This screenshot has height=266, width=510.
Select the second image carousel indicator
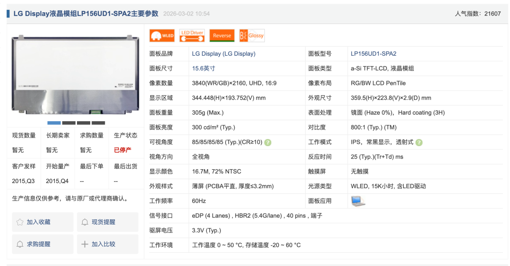(68, 123)
